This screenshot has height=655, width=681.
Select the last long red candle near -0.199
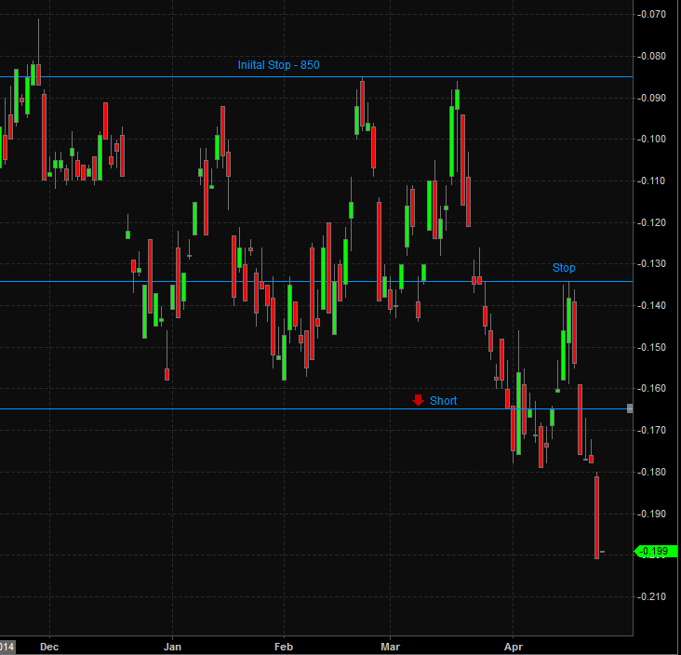[596, 517]
